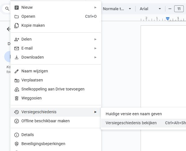Expand the Downloaden submenu arrow
186x151 pixels.
(96, 57)
